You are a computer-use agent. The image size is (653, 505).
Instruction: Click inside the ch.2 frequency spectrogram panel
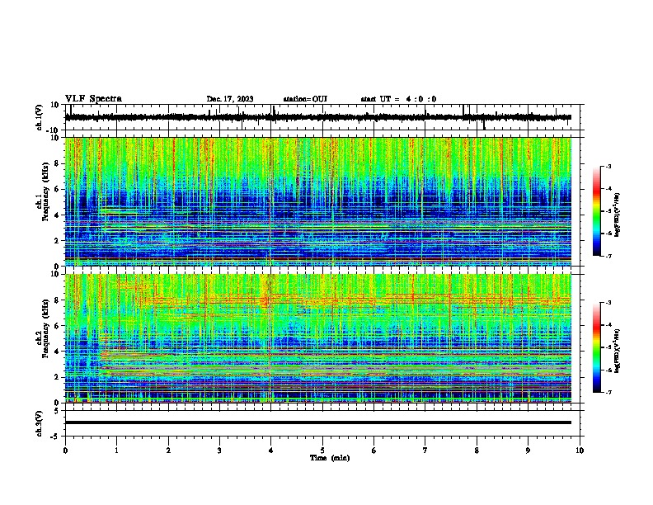[x=317, y=338]
